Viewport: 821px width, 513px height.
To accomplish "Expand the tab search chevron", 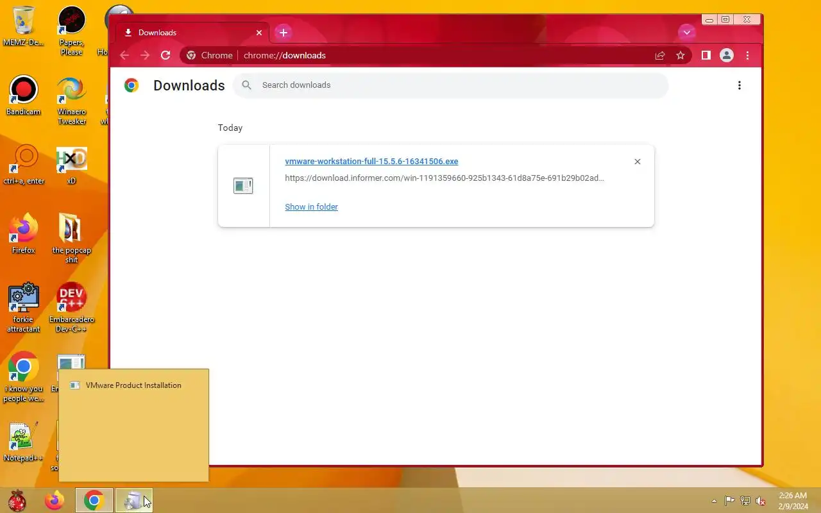I will [687, 32].
